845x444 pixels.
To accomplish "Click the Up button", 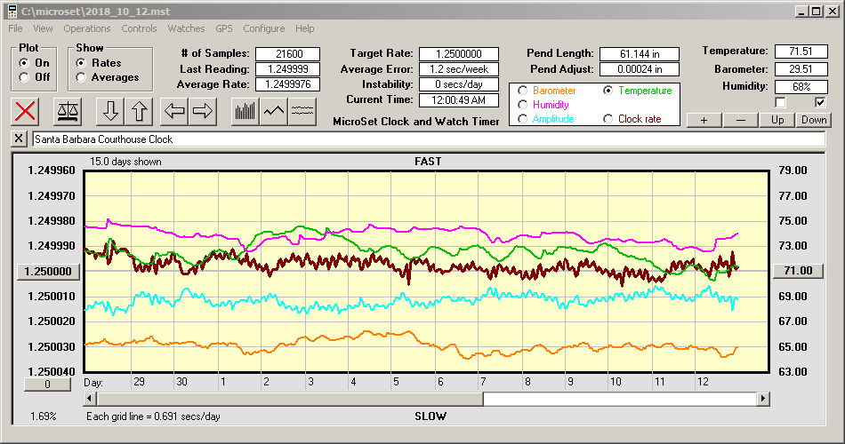I will [777, 120].
